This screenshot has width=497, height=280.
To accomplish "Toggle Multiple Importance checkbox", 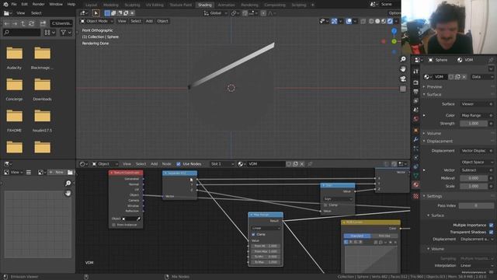I will pos(491,225).
